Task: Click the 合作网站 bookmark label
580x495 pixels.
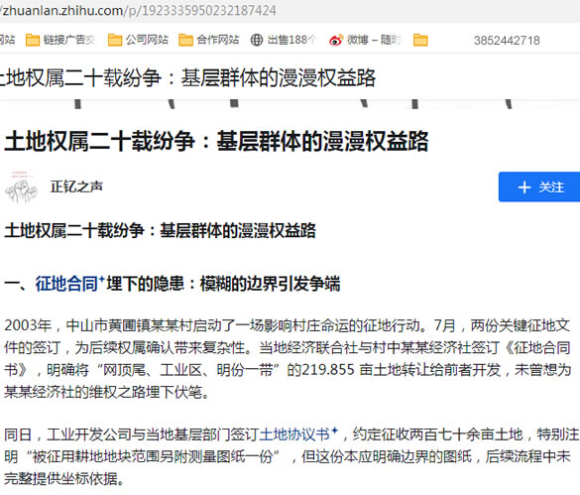Action: [218, 40]
